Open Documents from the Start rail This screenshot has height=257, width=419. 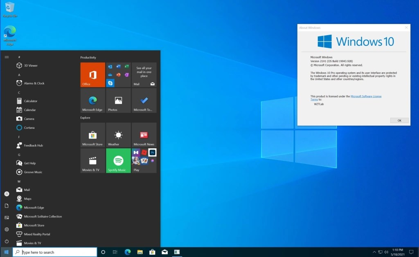(7, 206)
